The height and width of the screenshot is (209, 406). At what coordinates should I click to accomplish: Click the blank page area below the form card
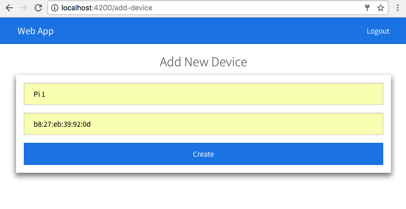pos(203,194)
